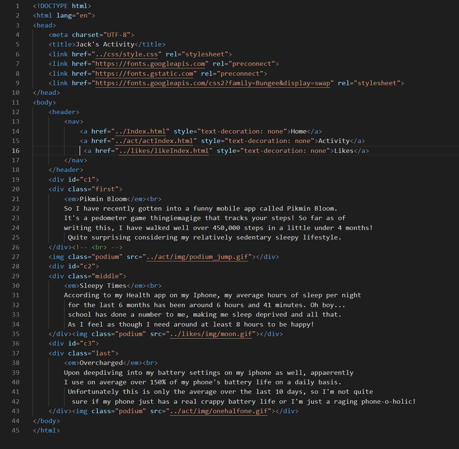The width and height of the screenshot is (459, 449).
Task: Click line number 16 in the gutter
Action: (x=15, y=151)
